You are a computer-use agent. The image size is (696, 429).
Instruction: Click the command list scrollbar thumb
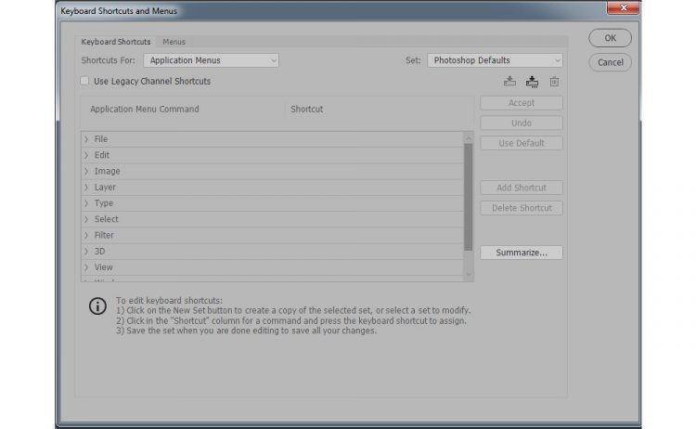pyautogui.click(x=469, y=197)
